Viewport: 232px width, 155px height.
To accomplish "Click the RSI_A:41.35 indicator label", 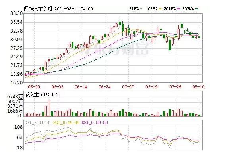I will (37, 122).
